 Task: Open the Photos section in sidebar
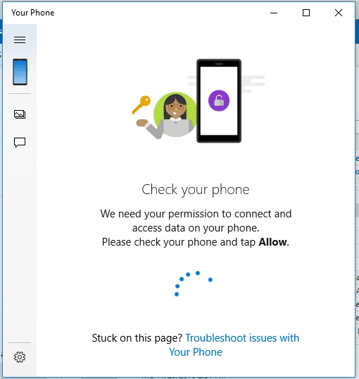tap(20, 114)
